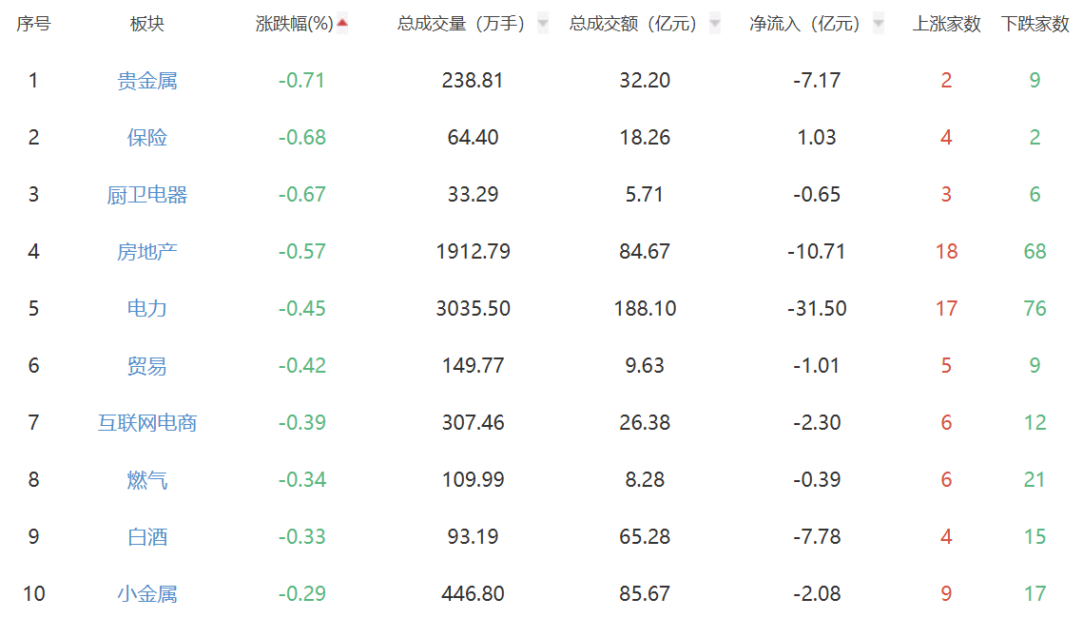Open the 贵金属 sector link

tap(147, 81)
